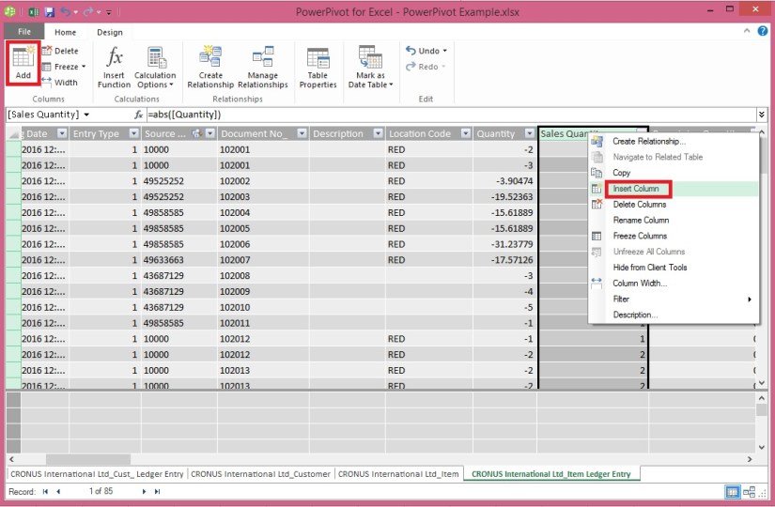Select the quantity cell -31.23779

[504, 244]
